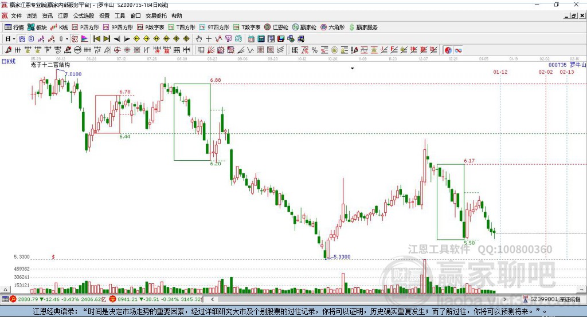Click the black left arrow icon

click(117, 39)
